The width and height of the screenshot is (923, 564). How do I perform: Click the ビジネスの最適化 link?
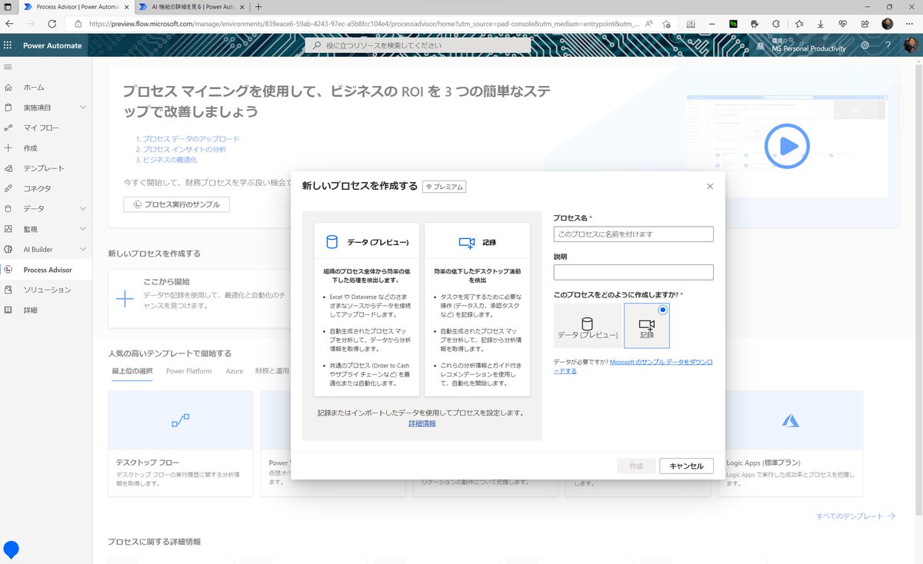[x=169, y=160]
